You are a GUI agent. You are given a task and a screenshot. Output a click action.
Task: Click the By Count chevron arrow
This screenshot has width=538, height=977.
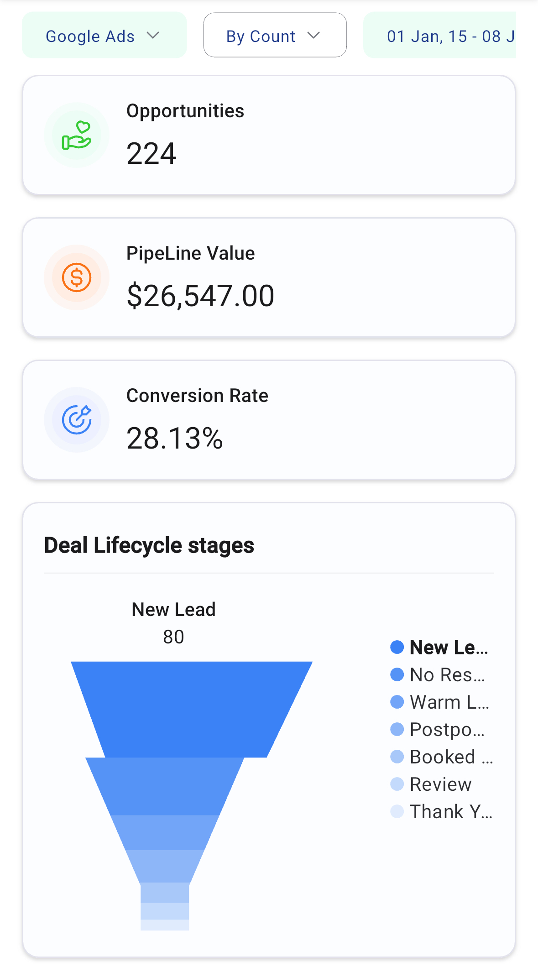(313, 36)
